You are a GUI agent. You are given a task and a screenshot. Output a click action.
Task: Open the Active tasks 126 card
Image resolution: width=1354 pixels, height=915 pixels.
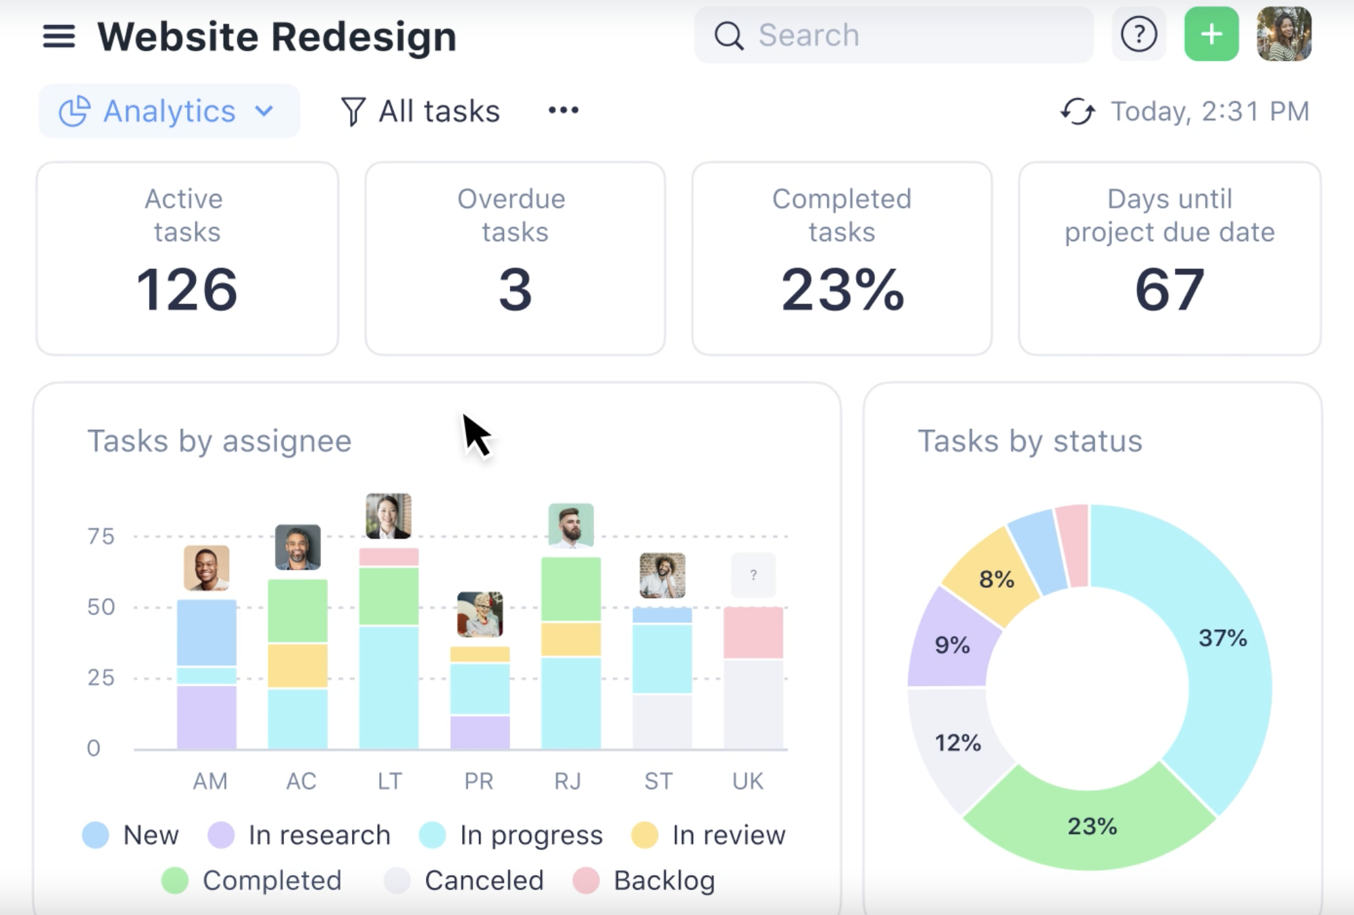187,258
